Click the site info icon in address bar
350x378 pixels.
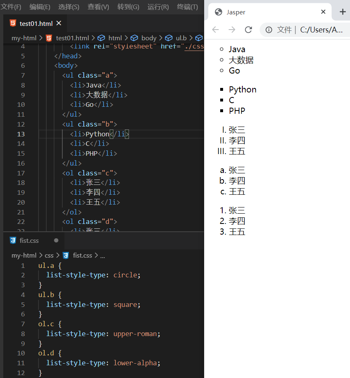[269, 30]
